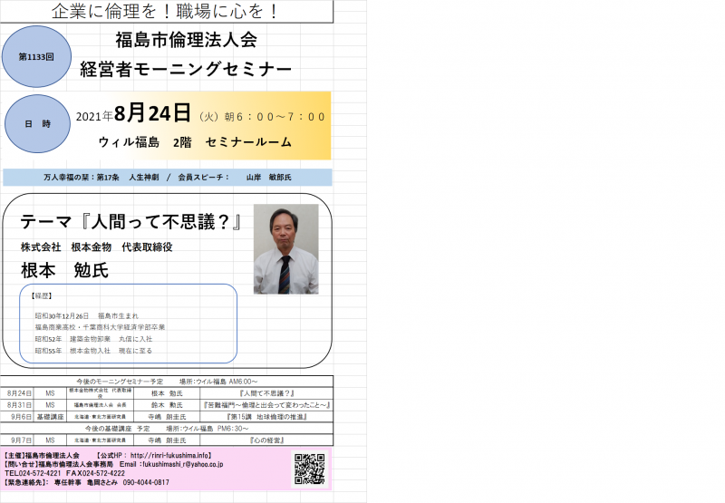Screen dimensions: 725x503
Task: Click the emergency number 090-4044-0817
Action: 146,482
